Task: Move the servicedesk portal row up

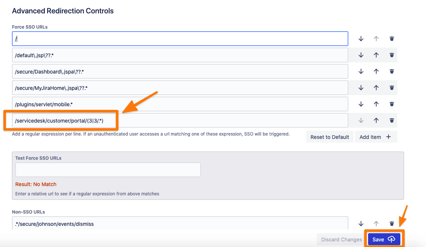Action: click(x=376, y=120)
